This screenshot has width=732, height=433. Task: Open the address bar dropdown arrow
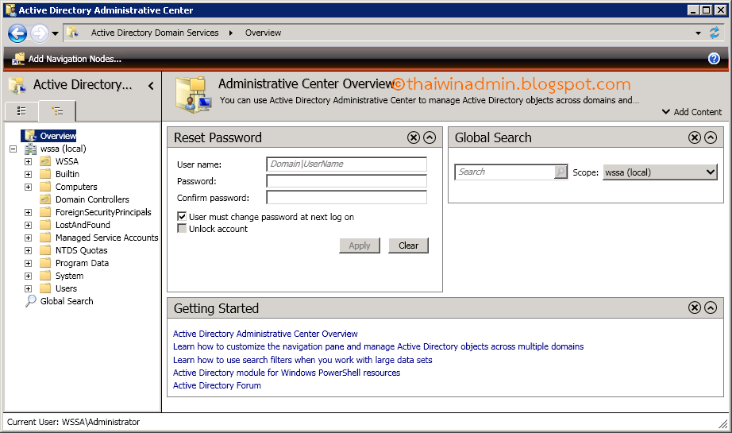pyautogui.click(x=699, y=33)
